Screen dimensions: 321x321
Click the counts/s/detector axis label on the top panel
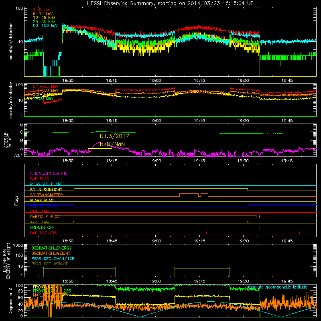pos(11,42)
